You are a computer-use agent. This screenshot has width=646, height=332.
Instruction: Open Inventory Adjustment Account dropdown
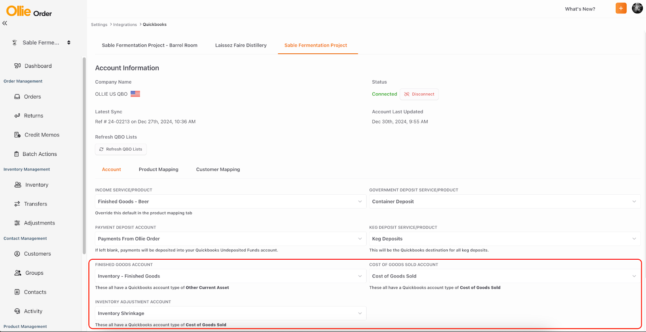(231, 313)
